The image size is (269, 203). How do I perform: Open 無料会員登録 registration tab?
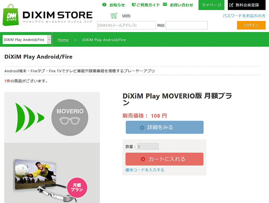coord(246,5)
